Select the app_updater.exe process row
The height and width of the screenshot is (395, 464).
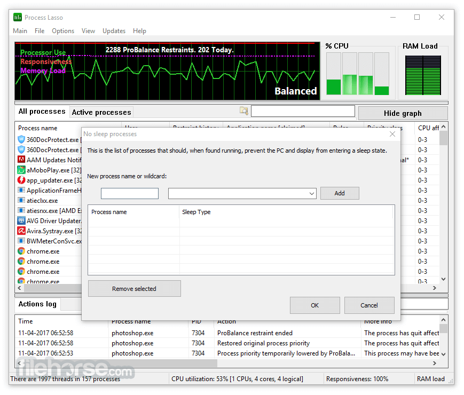point(49,180)
